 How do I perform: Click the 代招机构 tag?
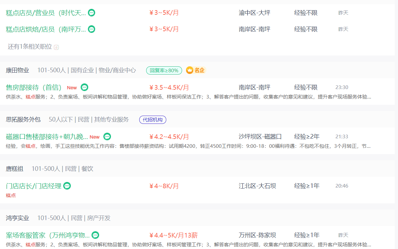click(x=153, y=120)
